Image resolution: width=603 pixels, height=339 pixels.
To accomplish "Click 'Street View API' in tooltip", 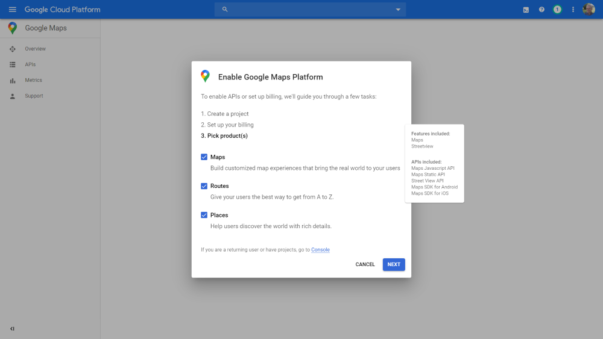I will (428, 181).
